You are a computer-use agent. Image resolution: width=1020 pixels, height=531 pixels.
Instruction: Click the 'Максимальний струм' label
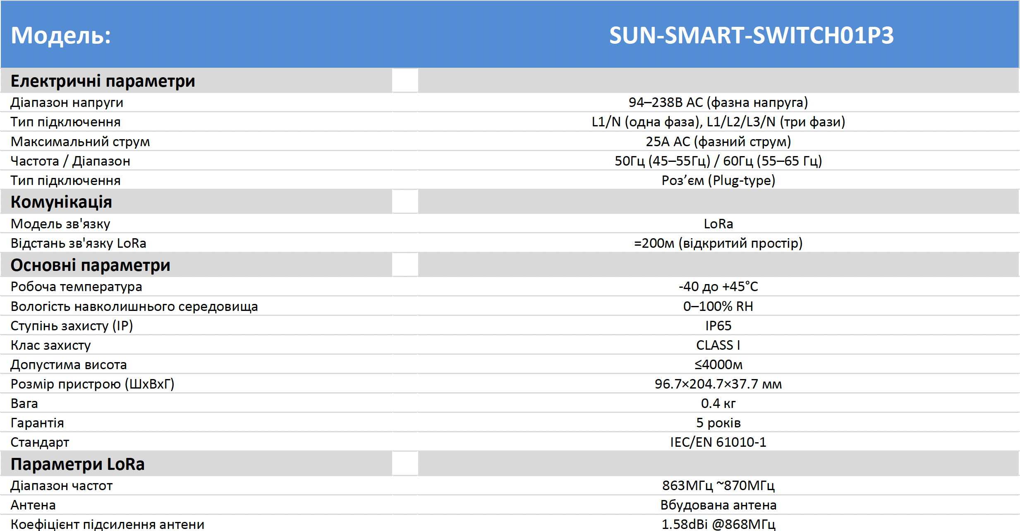pos(80,142)
